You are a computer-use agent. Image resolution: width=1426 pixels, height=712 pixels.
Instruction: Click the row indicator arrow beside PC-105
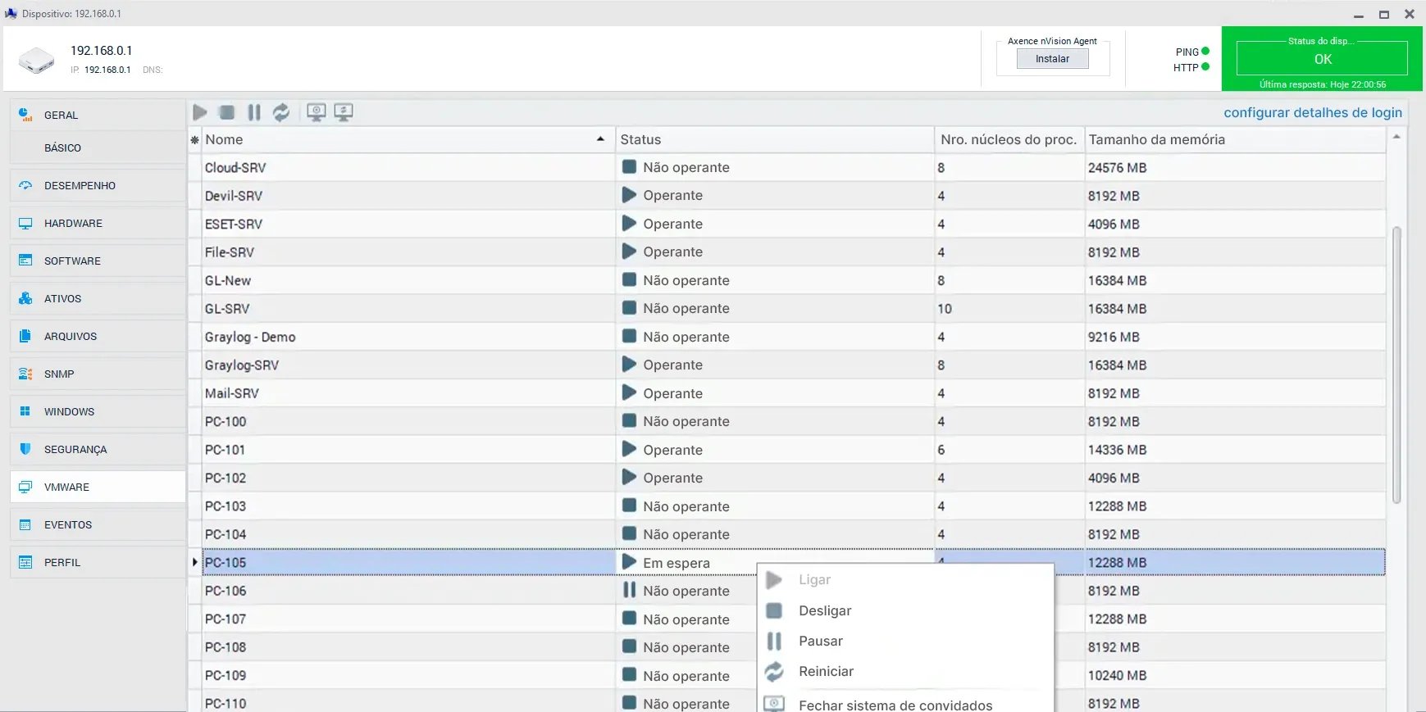pos(194,562)
